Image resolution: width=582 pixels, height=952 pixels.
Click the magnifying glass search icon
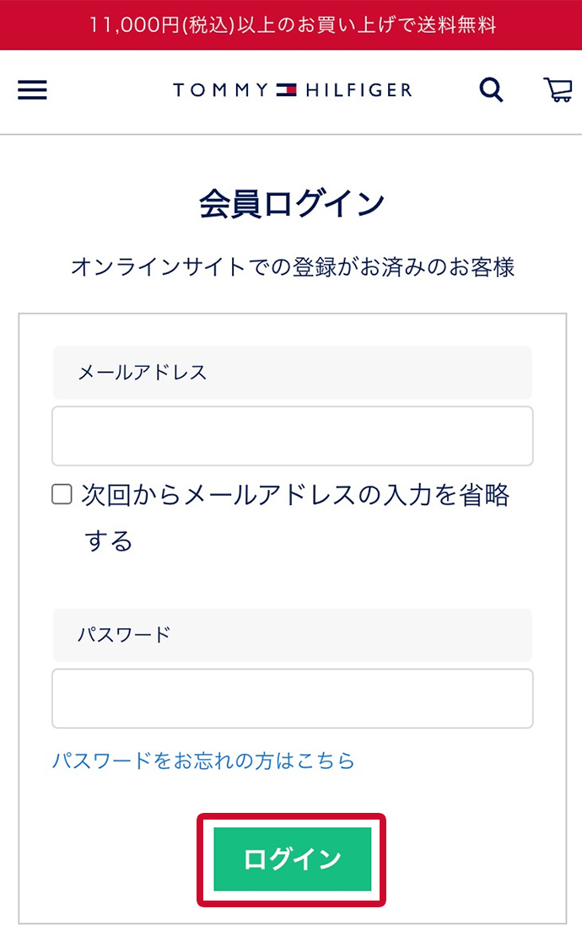[491, 90]
